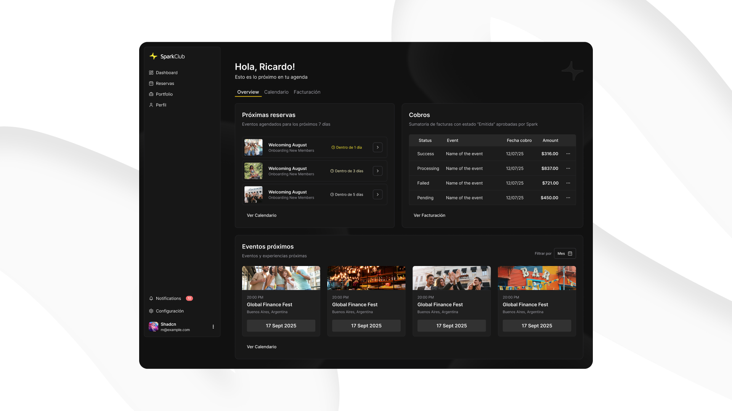The image size is (732, 411).
Task: Open Dashboard from the sidebar
Action: pos(166,73)
